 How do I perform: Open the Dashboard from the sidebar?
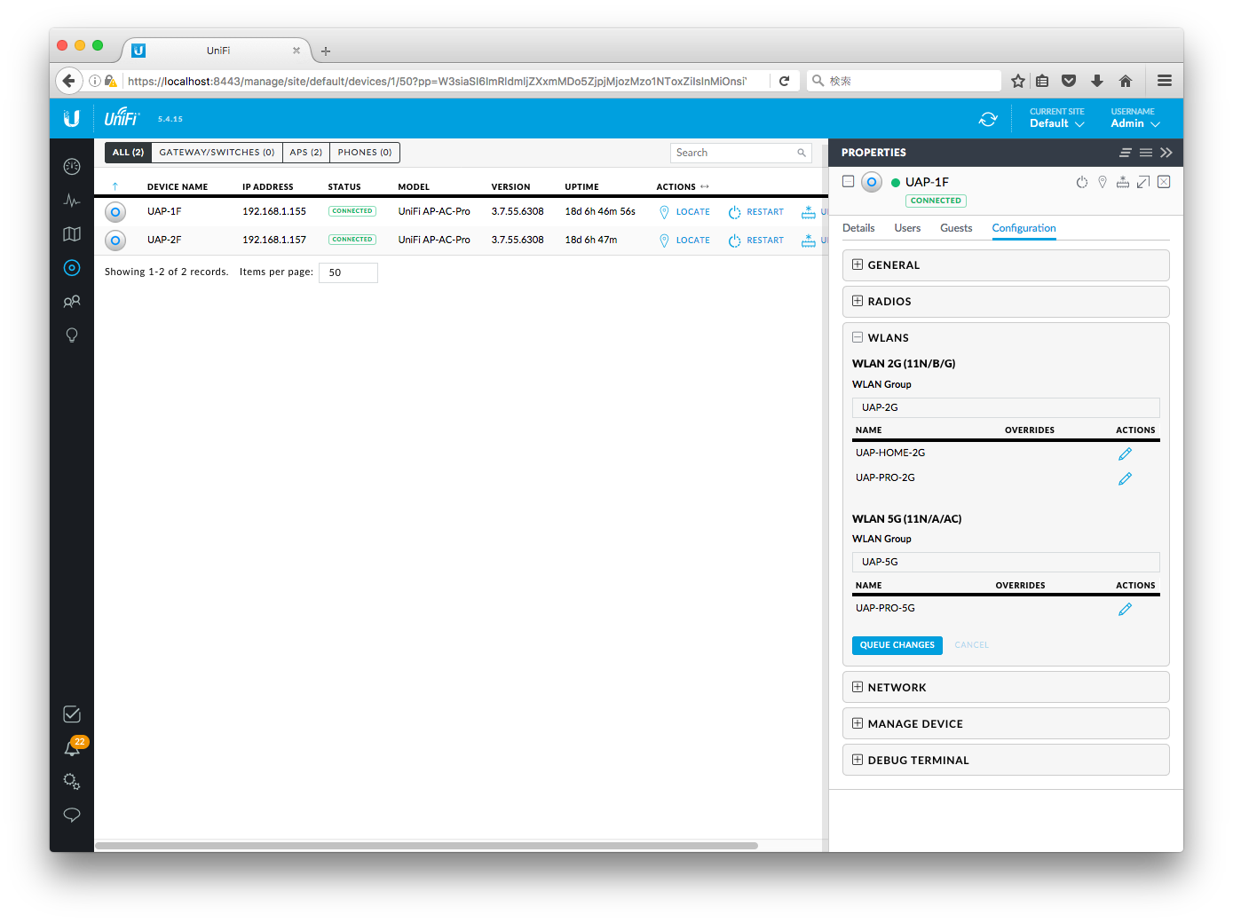tap(72, 167)
